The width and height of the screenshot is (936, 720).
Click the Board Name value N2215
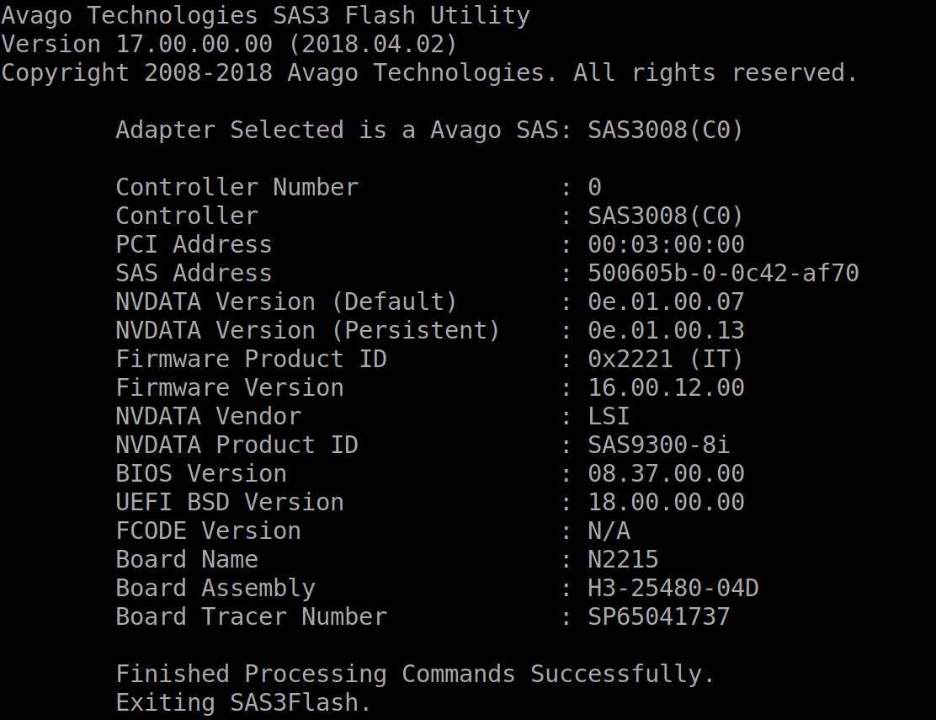(x=623, y=559)
